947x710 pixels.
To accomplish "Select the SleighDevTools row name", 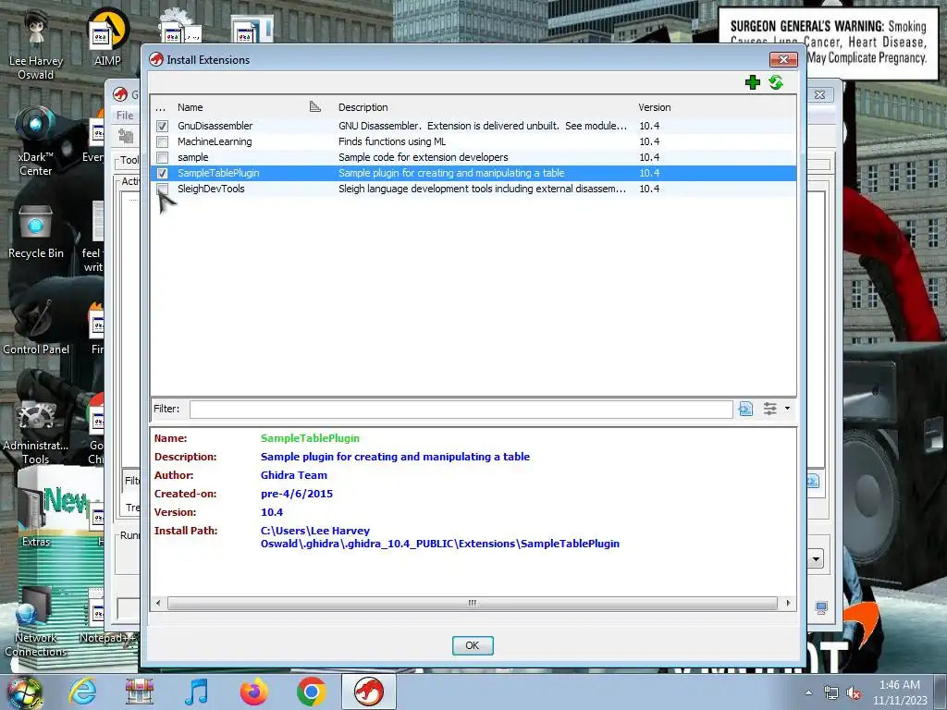I will (x=211, y=189).
